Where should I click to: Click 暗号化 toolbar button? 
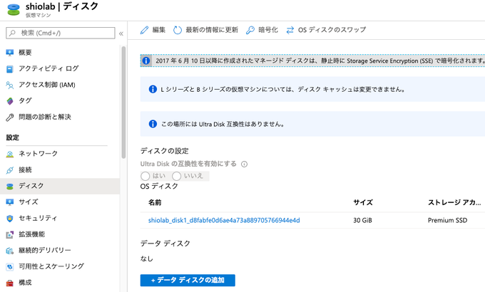262,30
